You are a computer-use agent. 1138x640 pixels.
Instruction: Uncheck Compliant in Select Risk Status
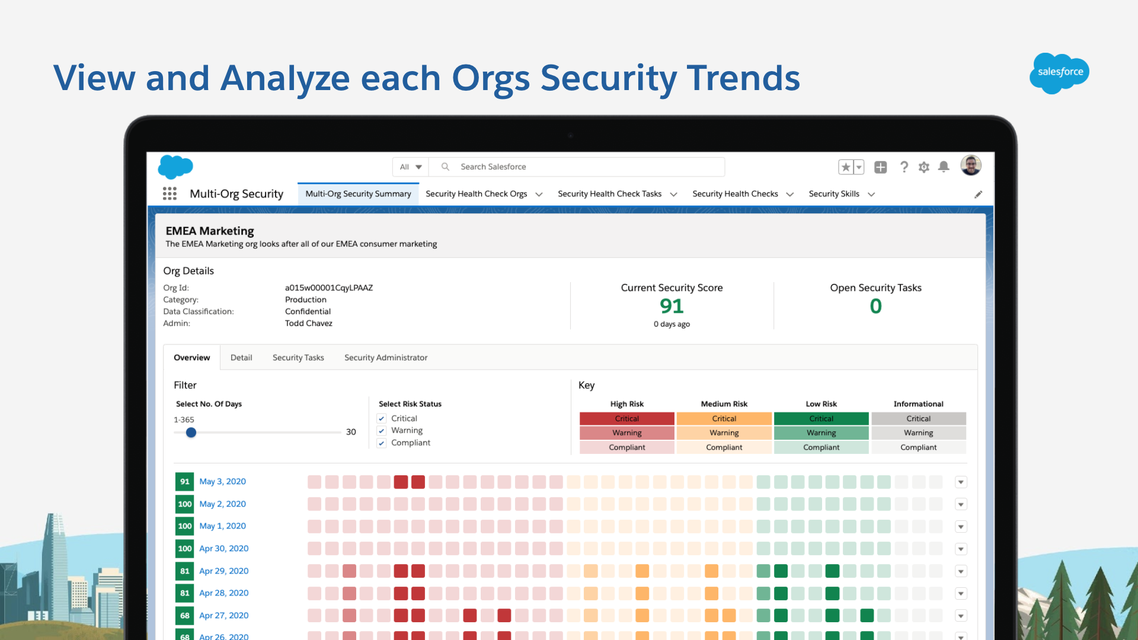click(x=382, y=443)
